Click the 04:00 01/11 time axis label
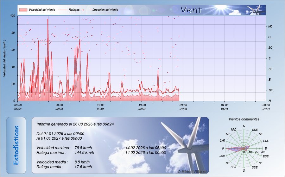The width and height of the screenshot is (285, 177). [x=225, y=107]
